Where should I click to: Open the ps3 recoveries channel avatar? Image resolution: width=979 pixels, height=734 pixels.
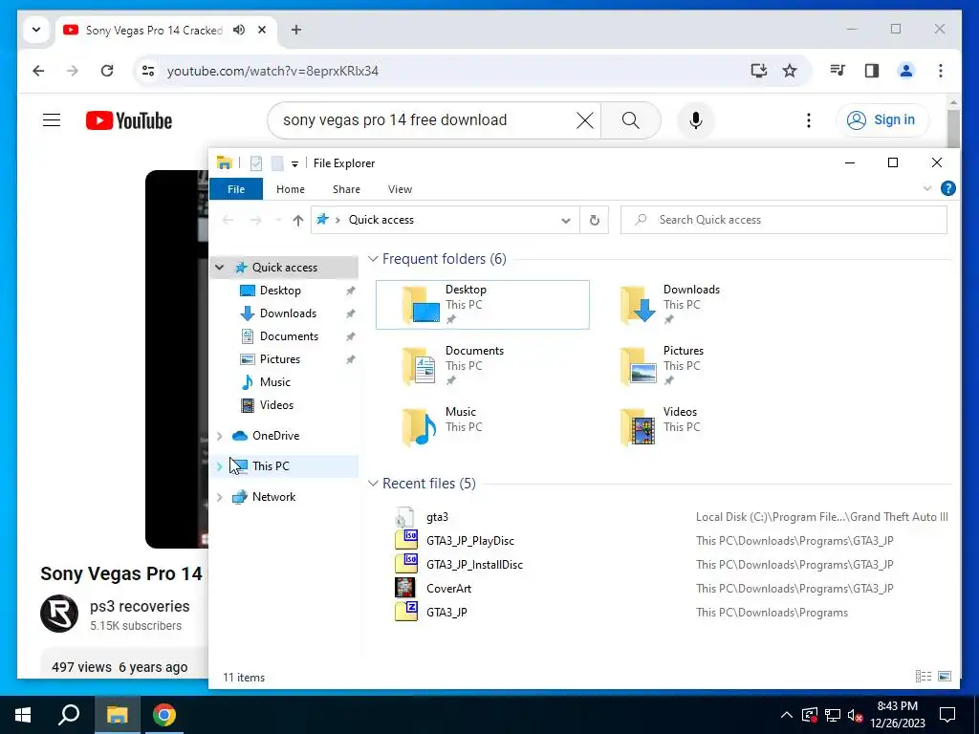click(x=59, y=614)
